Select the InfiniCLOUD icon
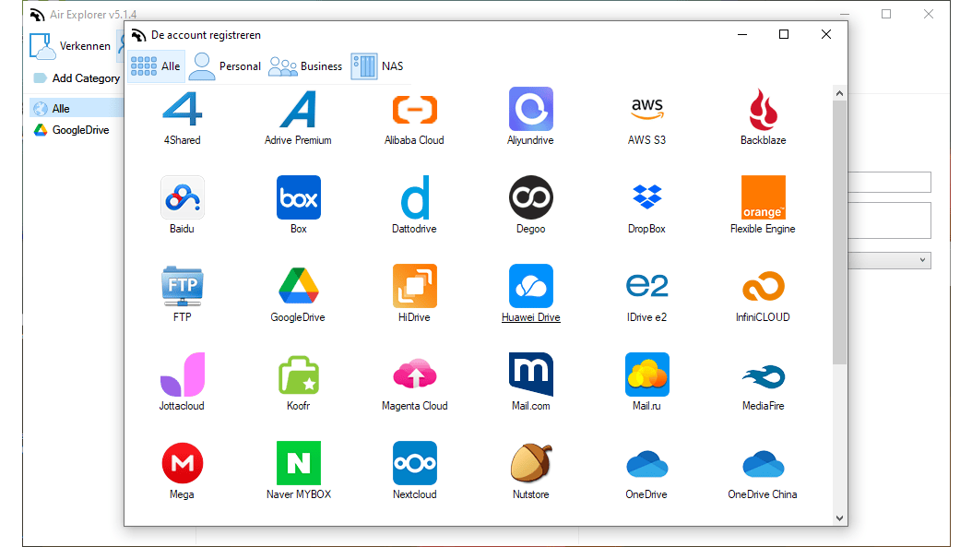This screenshot has width=972, height=547. 763,286
